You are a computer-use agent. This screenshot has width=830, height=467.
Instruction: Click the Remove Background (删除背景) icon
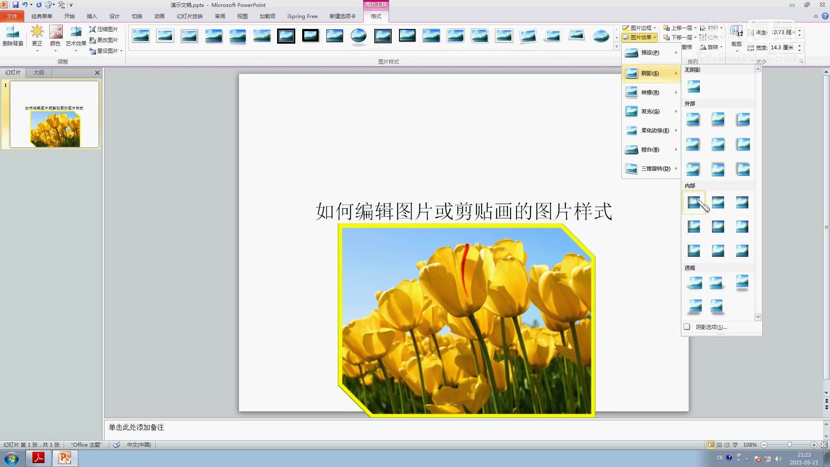[x=13, y=35]
